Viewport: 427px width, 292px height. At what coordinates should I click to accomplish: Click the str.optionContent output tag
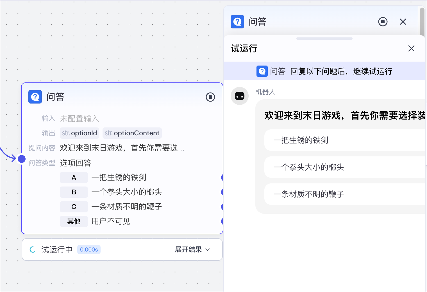132,133
